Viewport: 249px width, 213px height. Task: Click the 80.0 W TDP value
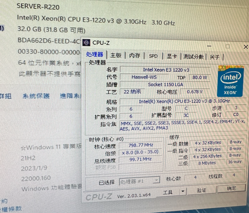click(x=199, y=77)
